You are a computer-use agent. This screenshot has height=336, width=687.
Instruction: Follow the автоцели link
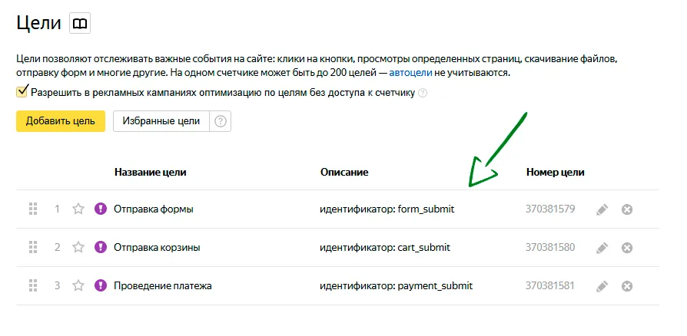coord(410,73)
